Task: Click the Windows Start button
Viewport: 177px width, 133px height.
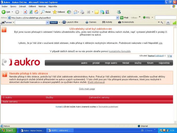Action: (9, 130)
